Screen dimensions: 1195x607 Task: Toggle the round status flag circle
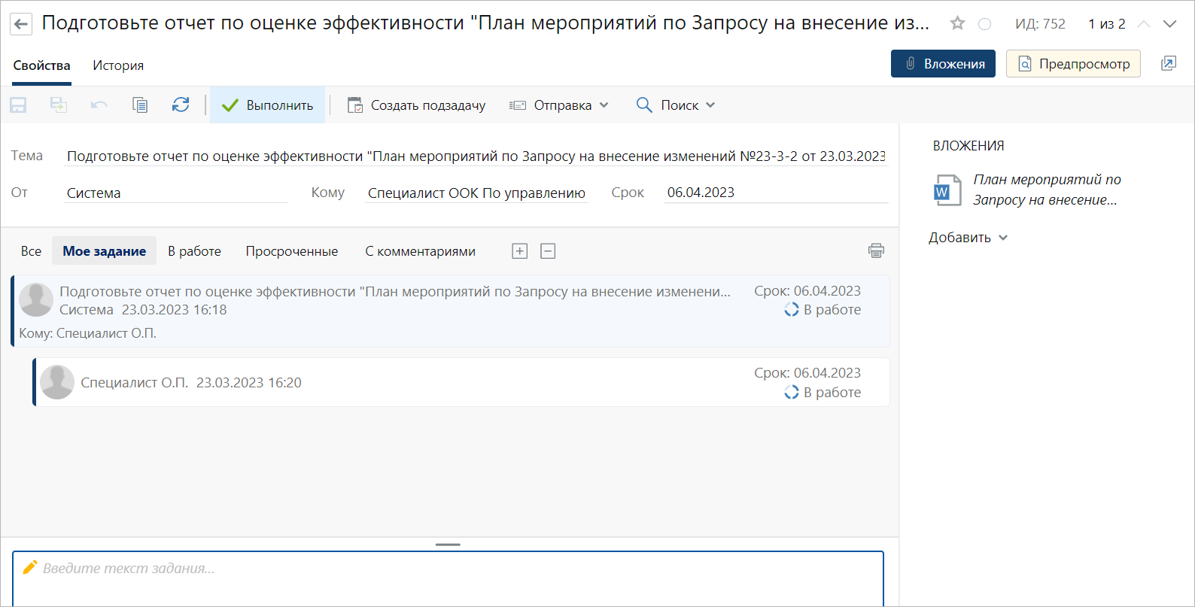click(x=984, y=24)
